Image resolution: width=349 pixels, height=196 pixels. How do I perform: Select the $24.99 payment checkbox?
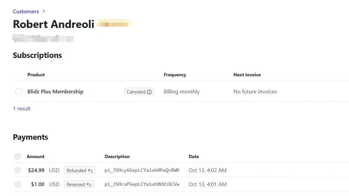pyautogui.click(x=18, y=170)
